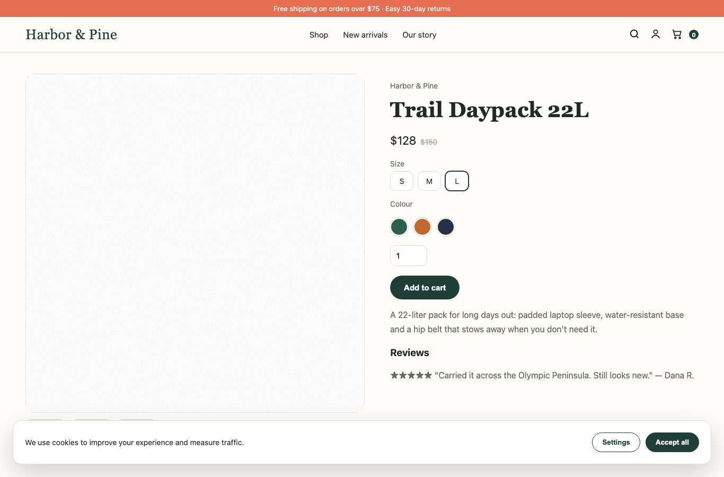
Task: Click the Harbor & Pine logo
Action: point(72,34)
